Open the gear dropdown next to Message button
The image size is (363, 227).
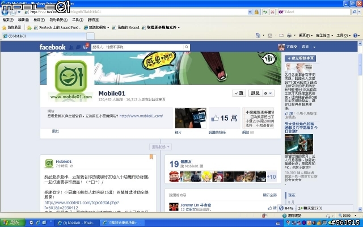coord(268,93)
